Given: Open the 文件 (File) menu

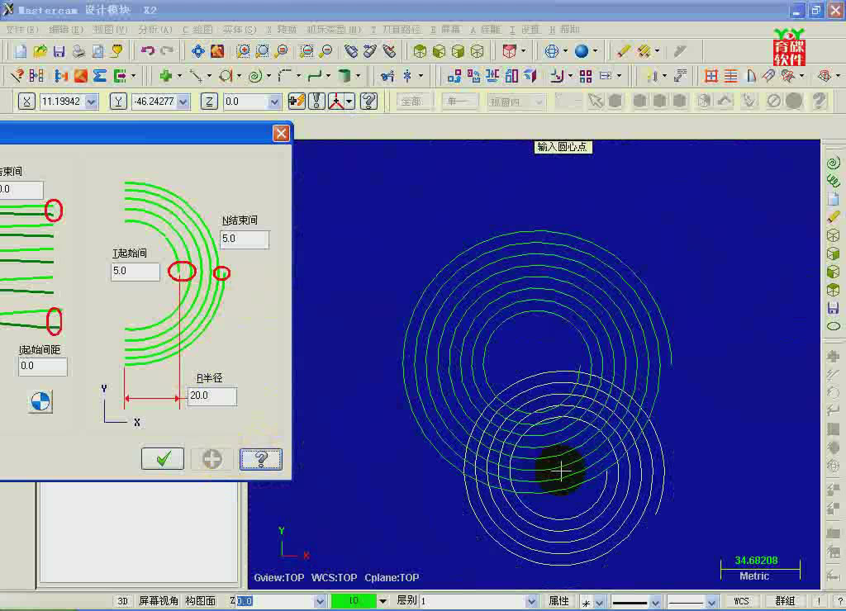Looking at the screenshot, I should click(x=22, y=30).
